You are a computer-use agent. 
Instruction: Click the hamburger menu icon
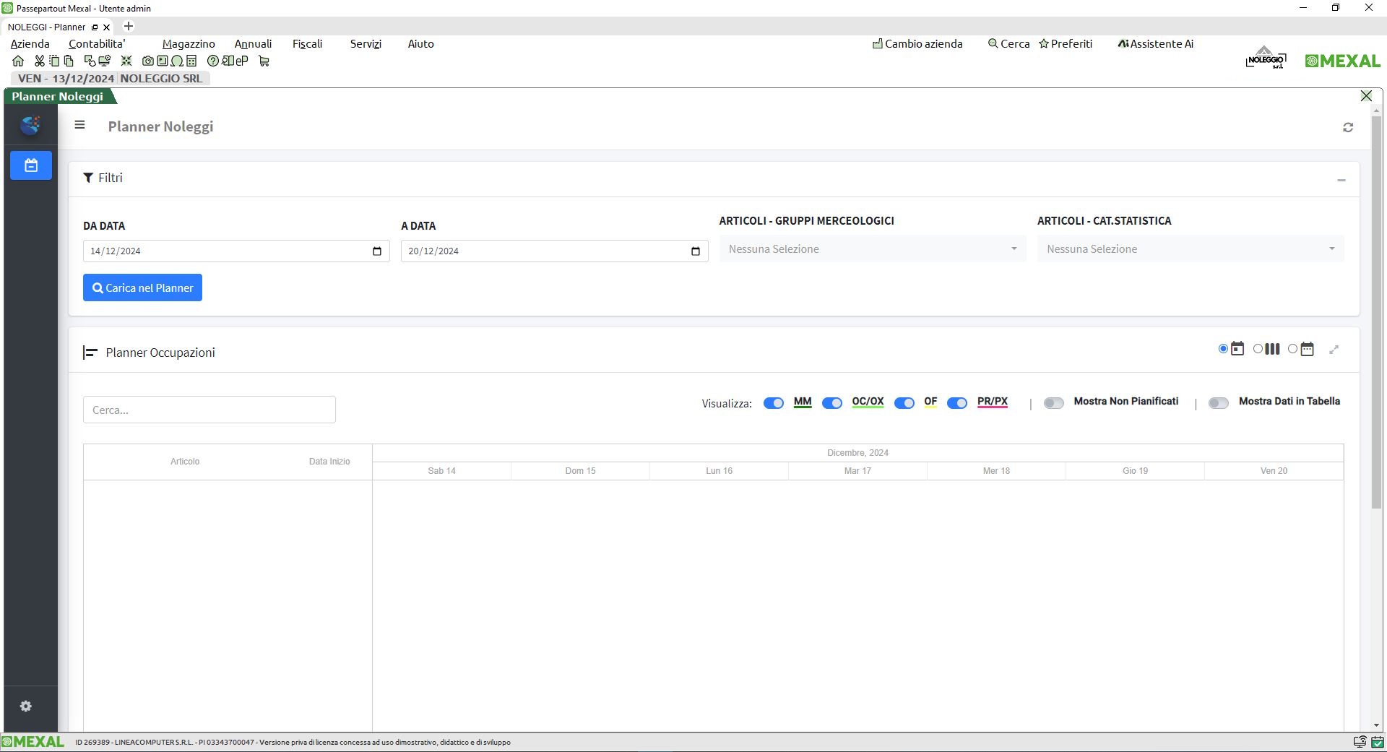click(x=79, y=125)
